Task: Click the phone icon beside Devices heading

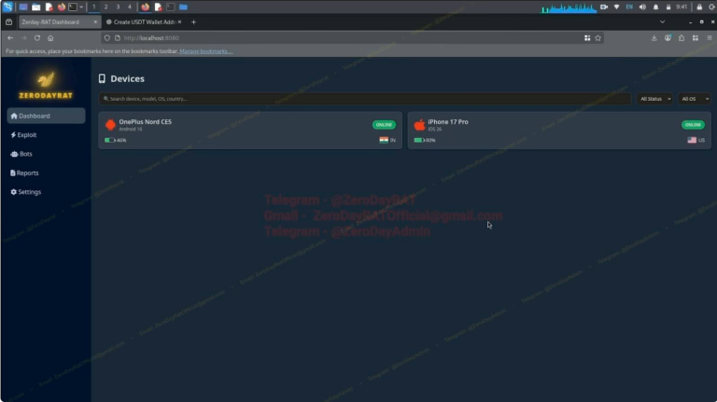Action: tap(102, 78)
